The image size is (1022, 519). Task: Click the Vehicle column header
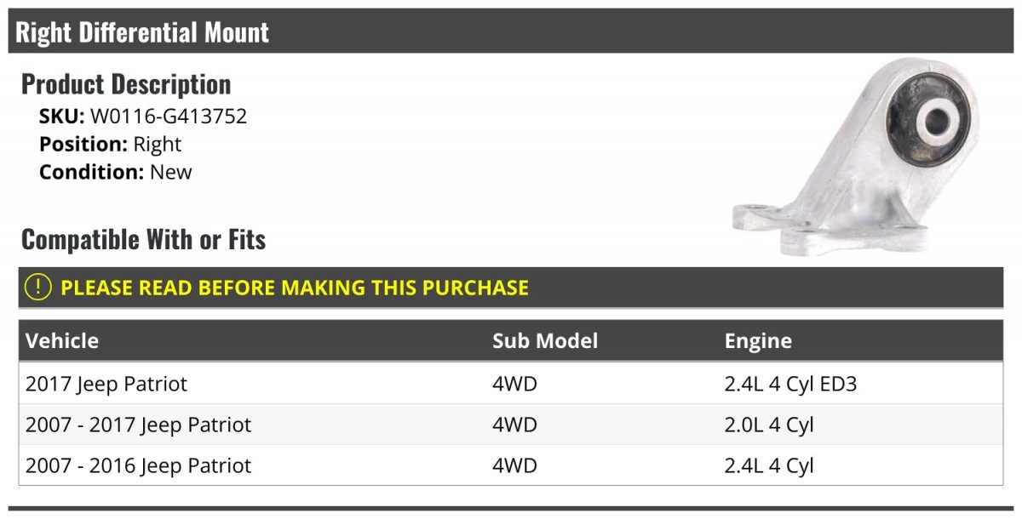(62, 341)
